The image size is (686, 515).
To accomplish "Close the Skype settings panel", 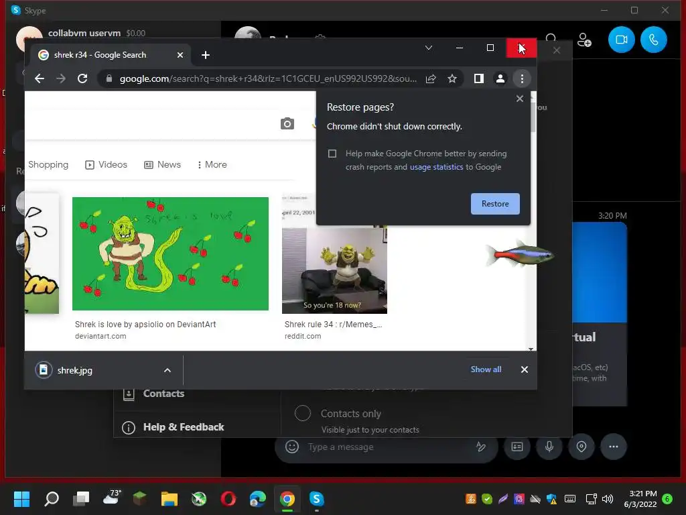I will tap(557, 50).
